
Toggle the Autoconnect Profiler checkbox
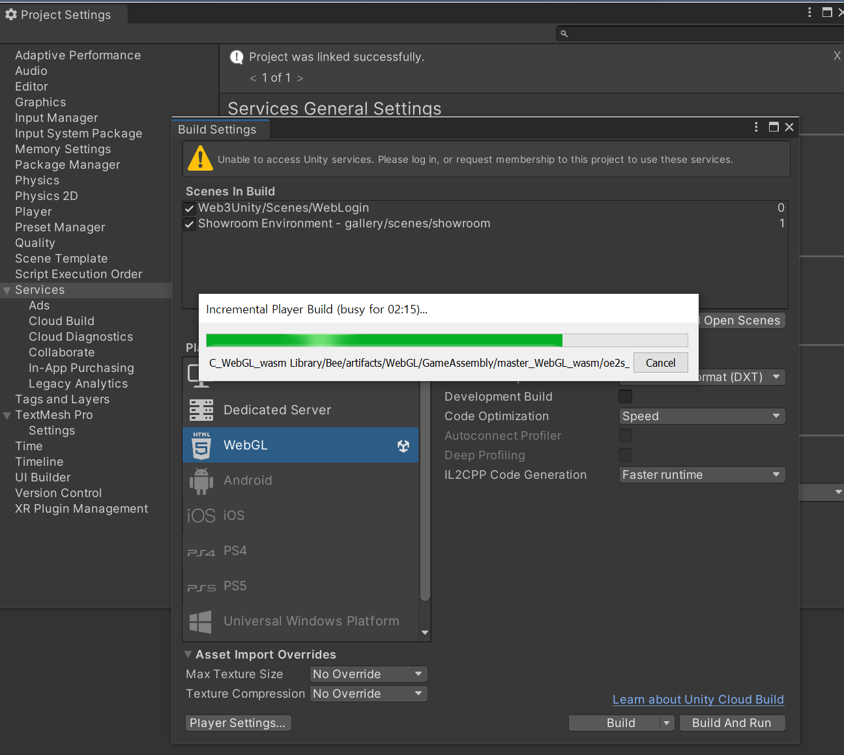625,435
